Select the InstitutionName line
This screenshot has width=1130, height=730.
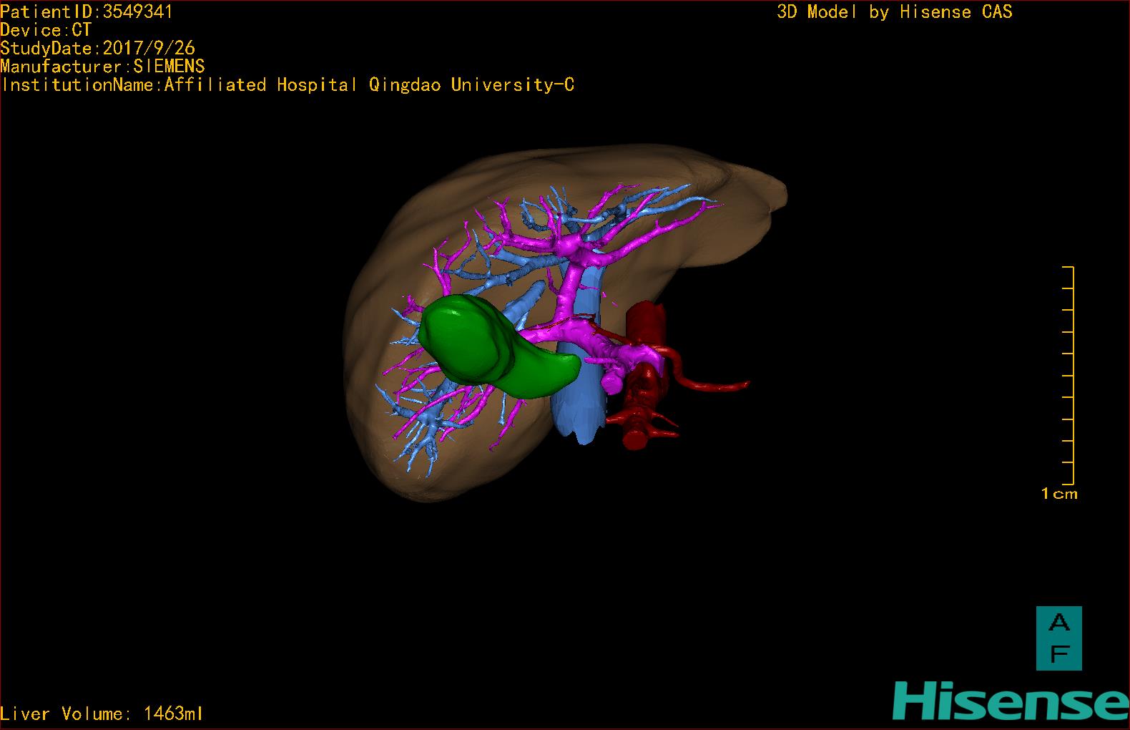pos(288,84)
